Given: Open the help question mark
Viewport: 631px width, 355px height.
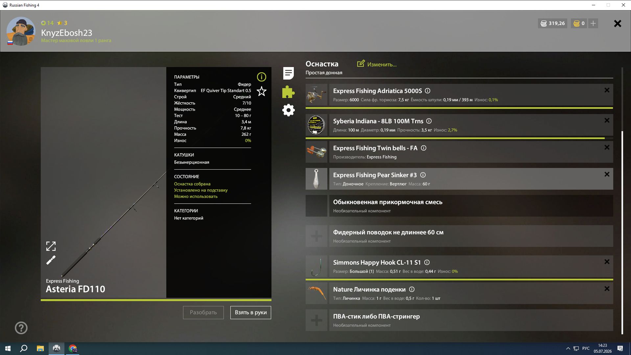Looking at the screenshot, I should click(x=21, y=328).
